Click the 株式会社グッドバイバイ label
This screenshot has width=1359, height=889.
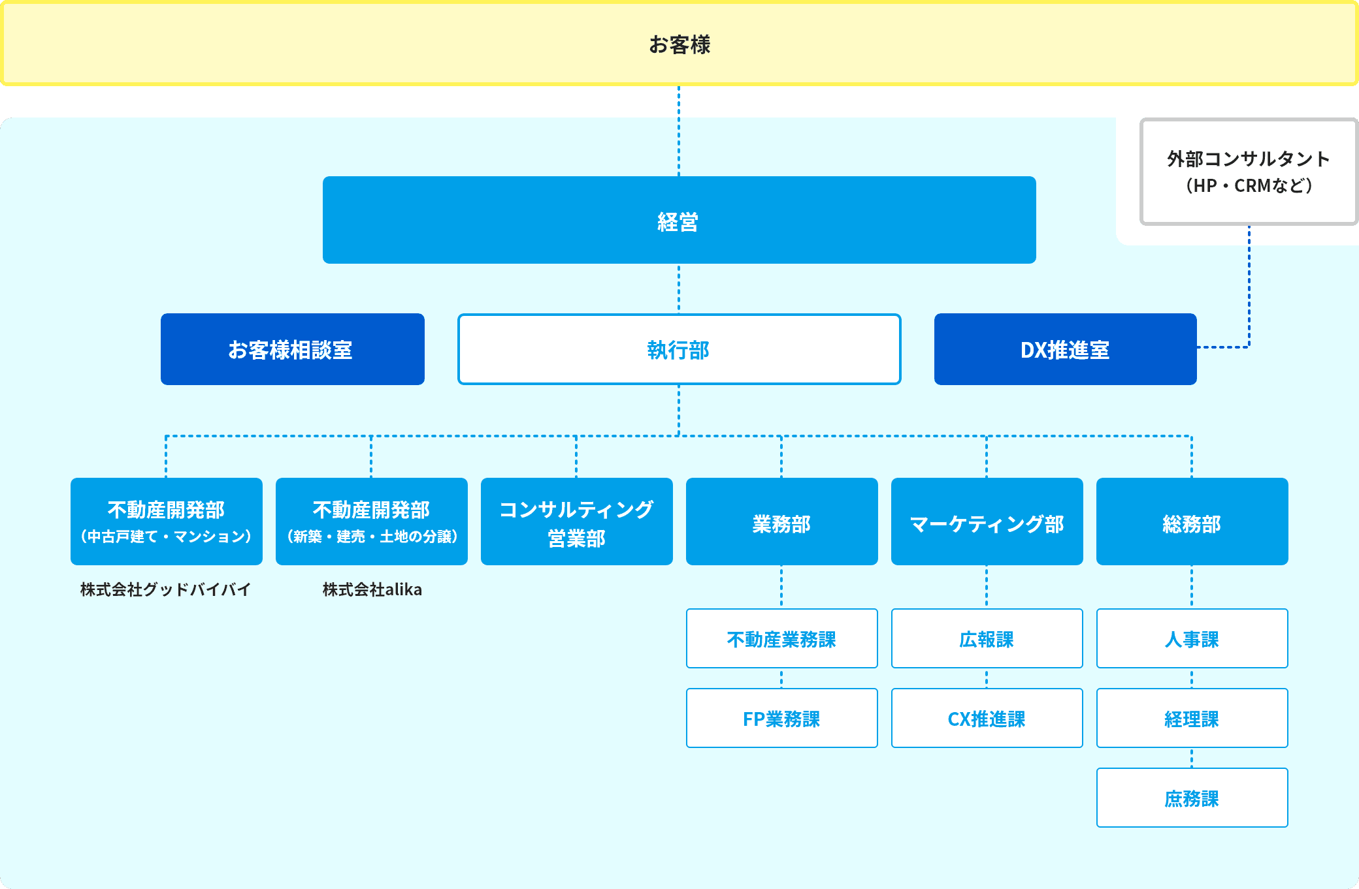[166, 589]
